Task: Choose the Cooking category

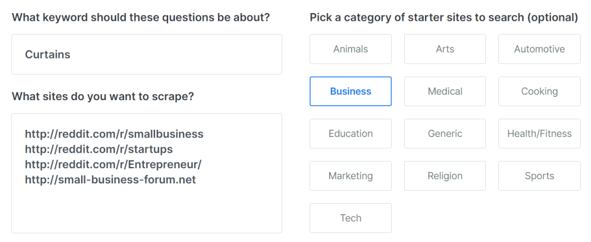Action: (x=539, y=91)
